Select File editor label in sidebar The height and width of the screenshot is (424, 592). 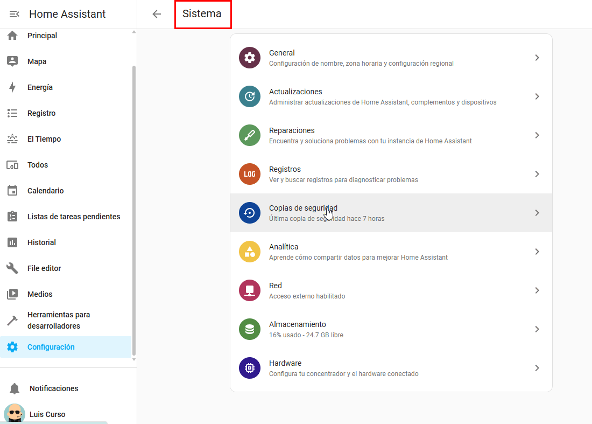[44, 268]
